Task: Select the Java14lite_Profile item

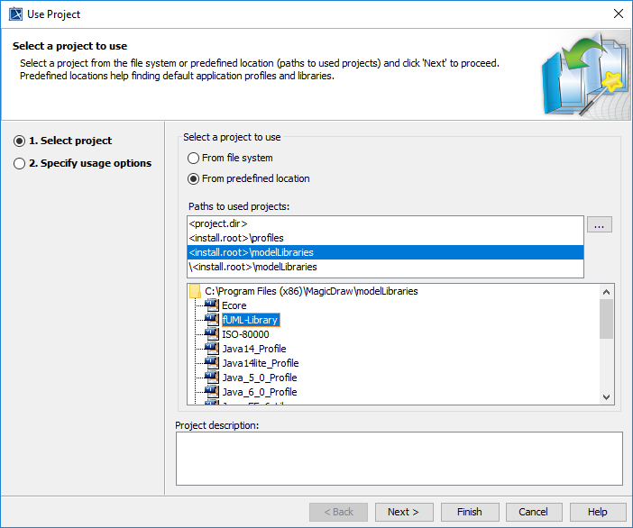Action: click(261, 363)
